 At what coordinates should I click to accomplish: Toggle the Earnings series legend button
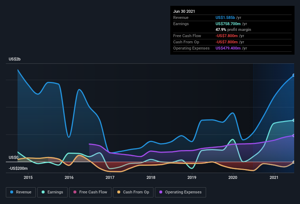pos(52,192)
